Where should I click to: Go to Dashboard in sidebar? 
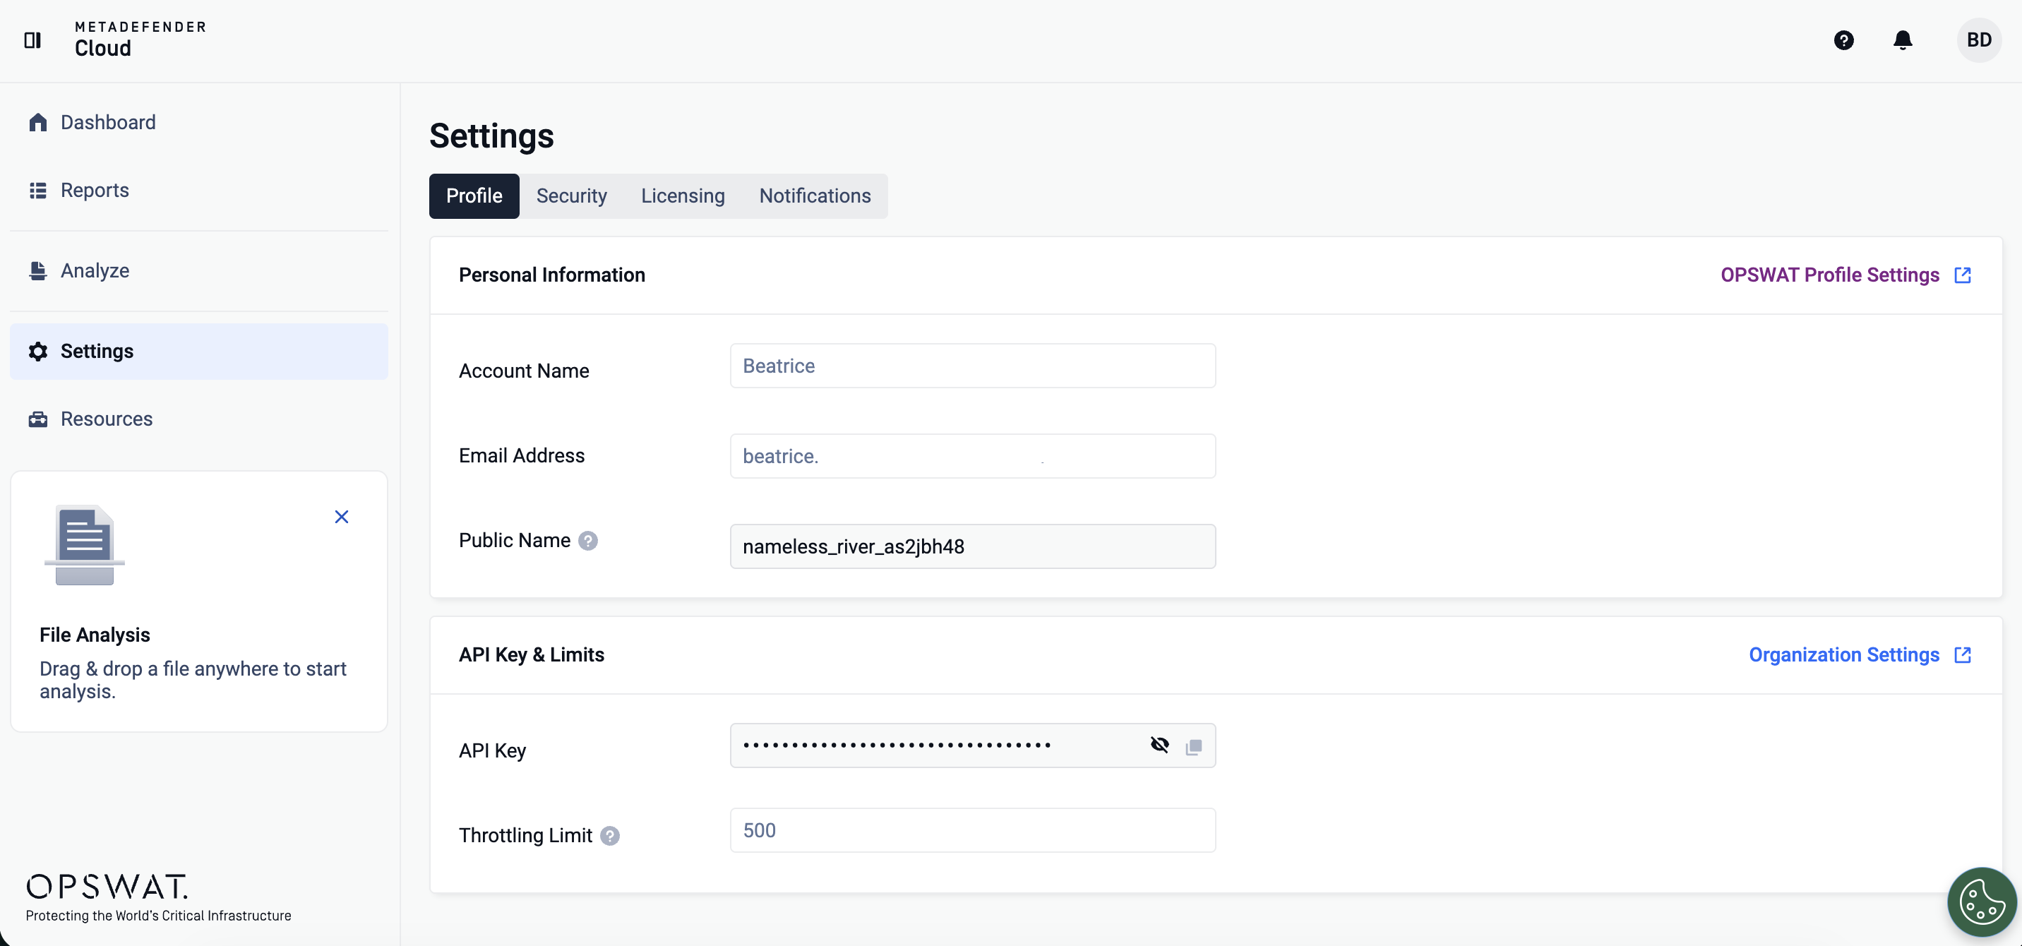(107, 122)
